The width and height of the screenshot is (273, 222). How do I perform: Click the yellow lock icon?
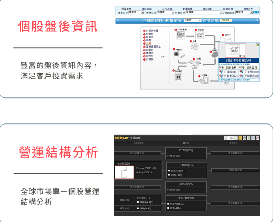(240, 138)
